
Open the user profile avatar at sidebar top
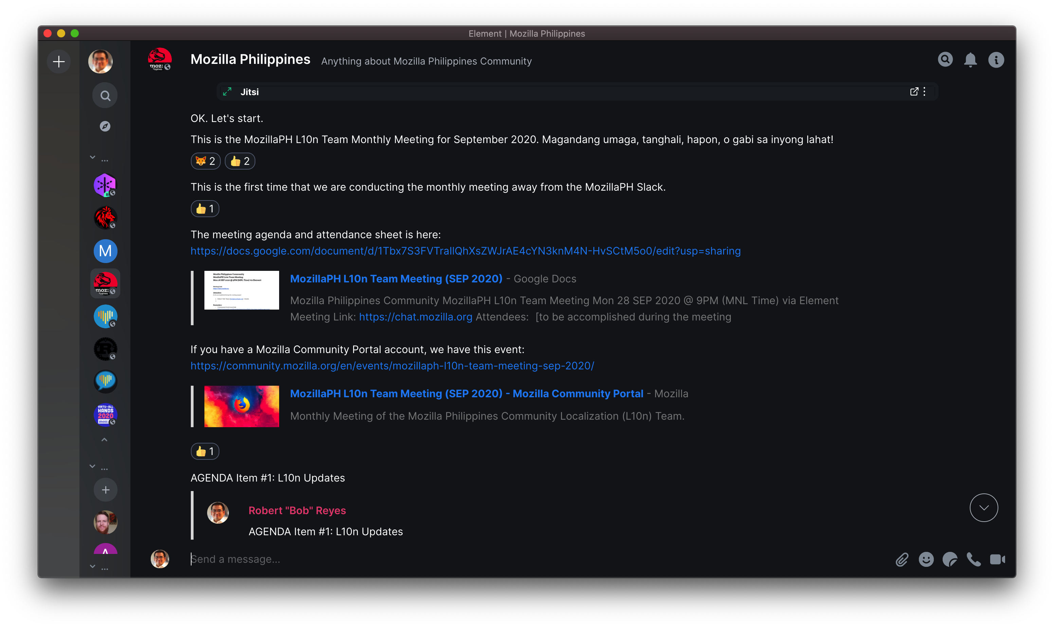[x=100, y=62]
